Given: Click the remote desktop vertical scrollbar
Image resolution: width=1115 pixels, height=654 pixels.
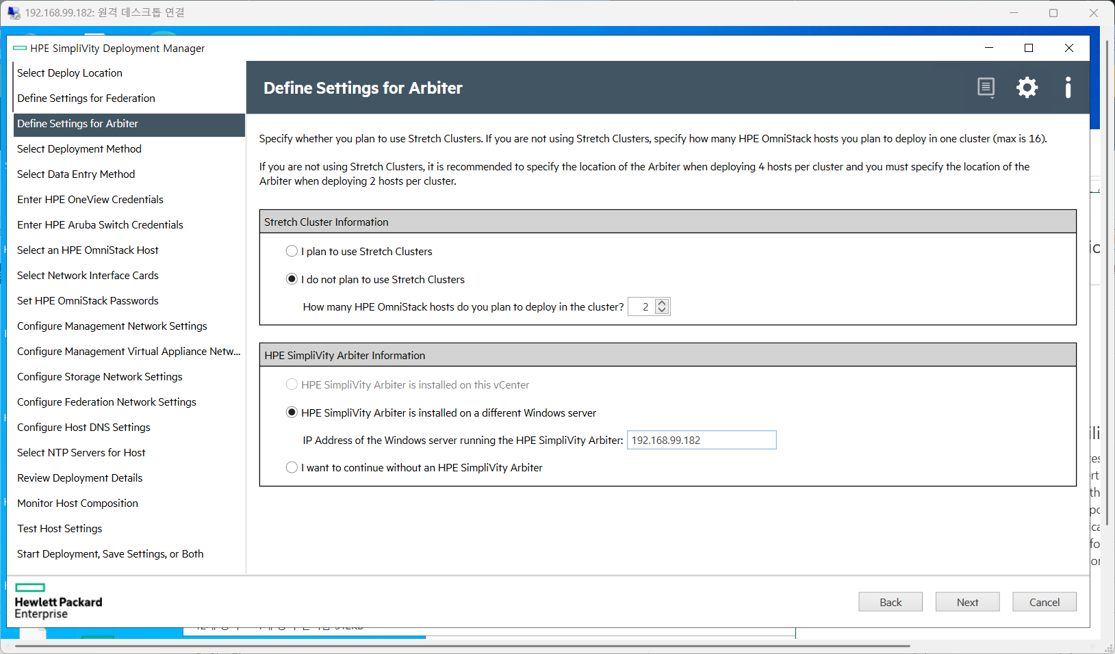Looking at the screenshot, I should click(1107, 283).
